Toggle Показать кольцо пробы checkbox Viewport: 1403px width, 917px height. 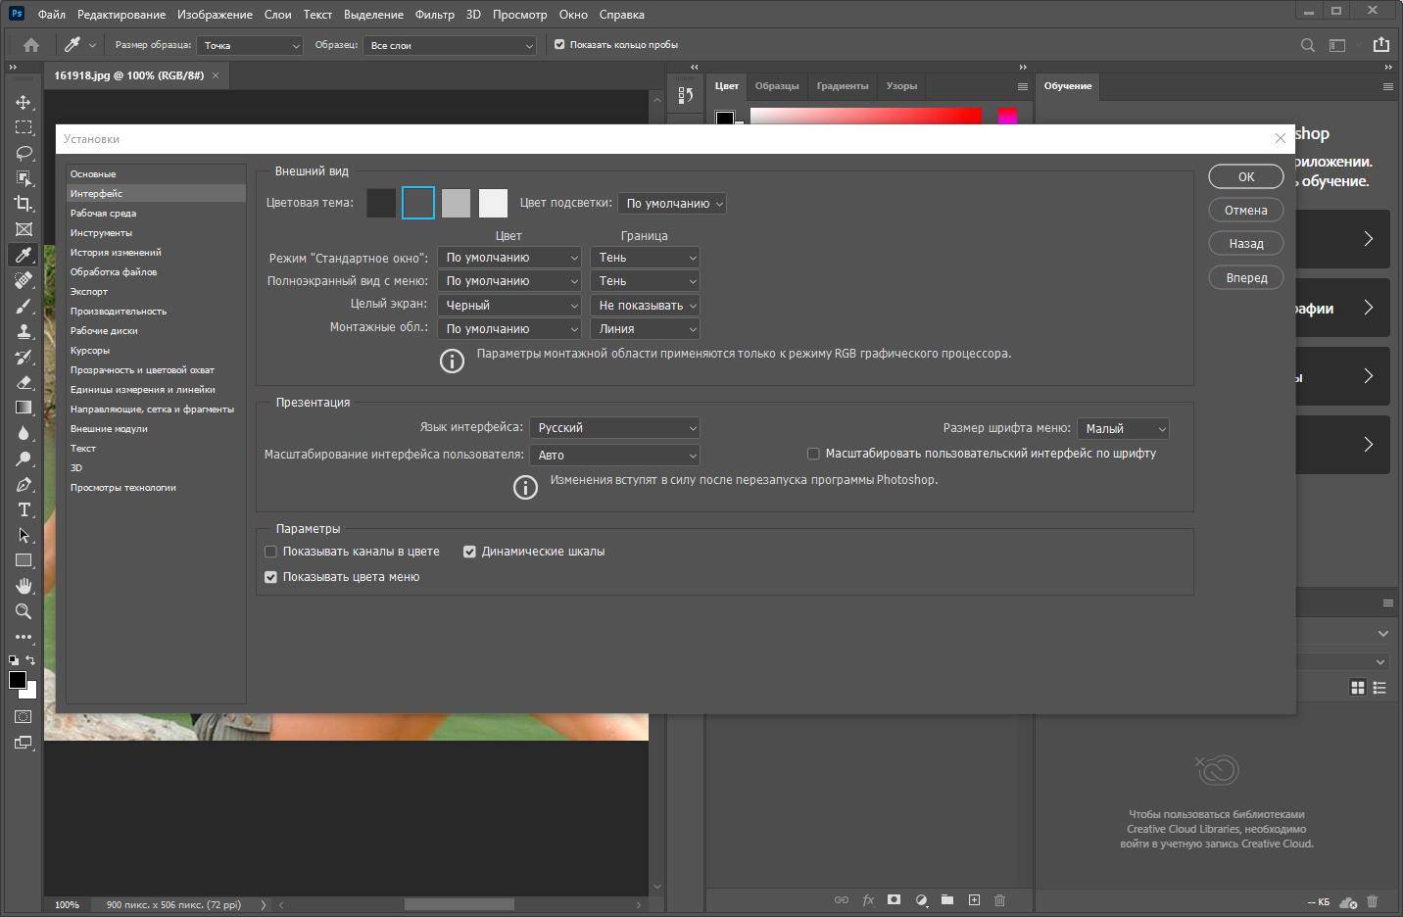tap(559, 45)
